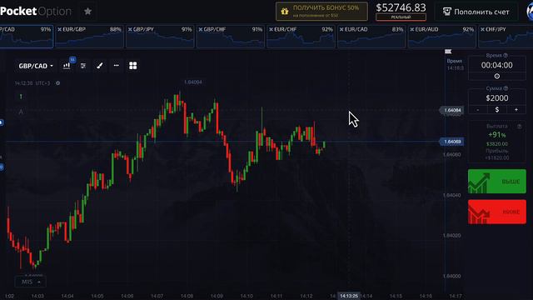Select the drawing brush tool

[100, 66]
